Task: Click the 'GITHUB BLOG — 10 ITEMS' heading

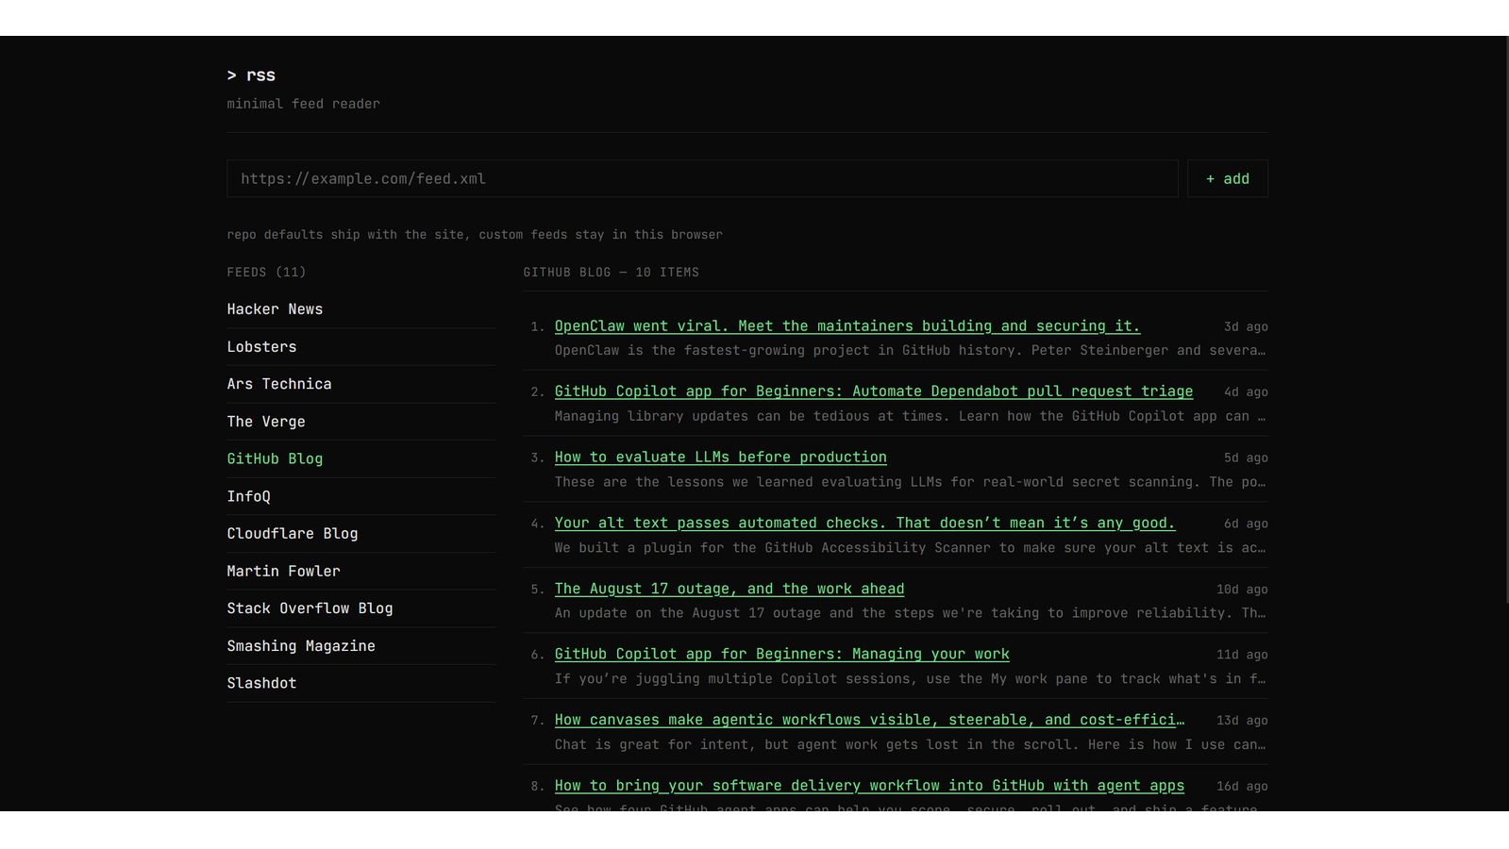Action: click(612, 273)
